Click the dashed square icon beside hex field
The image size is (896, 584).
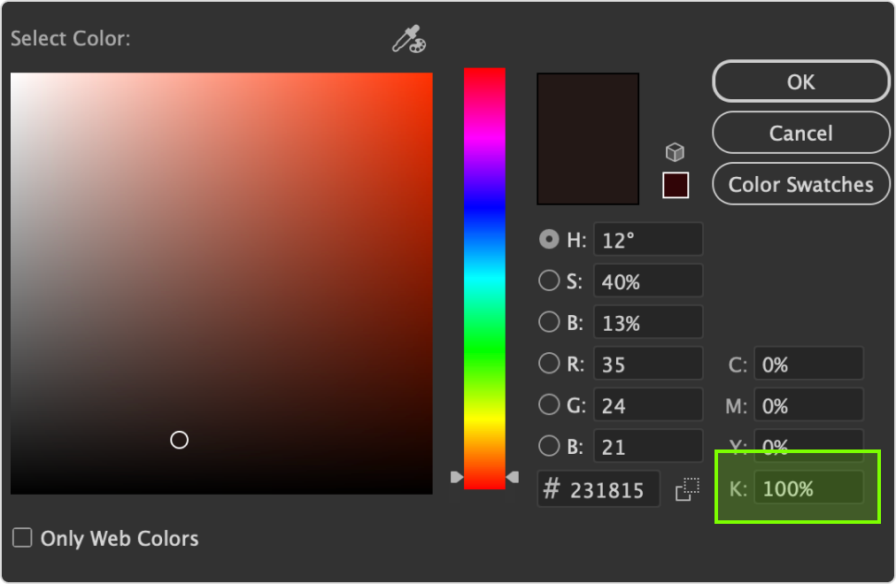click(x=687, y=489)
